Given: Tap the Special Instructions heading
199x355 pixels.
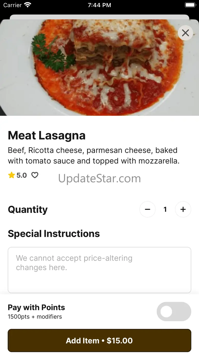Looking at the screenshot, I should tap(54, 234).
